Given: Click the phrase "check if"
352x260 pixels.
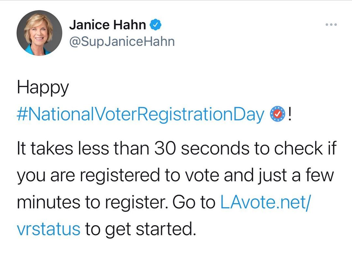Looking at the screenshot, I should click(x=305, y=149).
